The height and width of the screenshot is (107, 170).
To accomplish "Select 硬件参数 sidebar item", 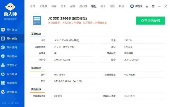I will [x=12, y=38].
